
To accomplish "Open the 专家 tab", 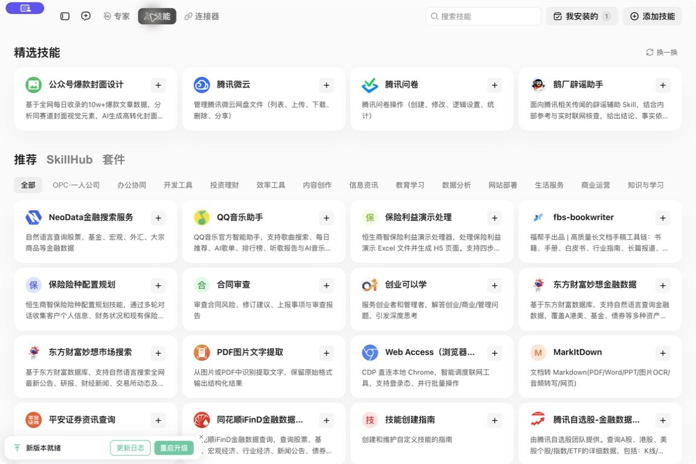I will click(117, 16).
